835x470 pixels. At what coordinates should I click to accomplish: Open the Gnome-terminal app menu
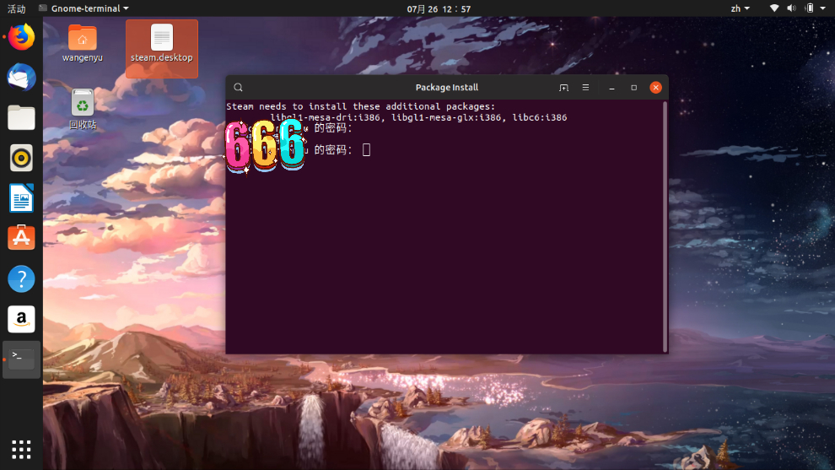84,8
